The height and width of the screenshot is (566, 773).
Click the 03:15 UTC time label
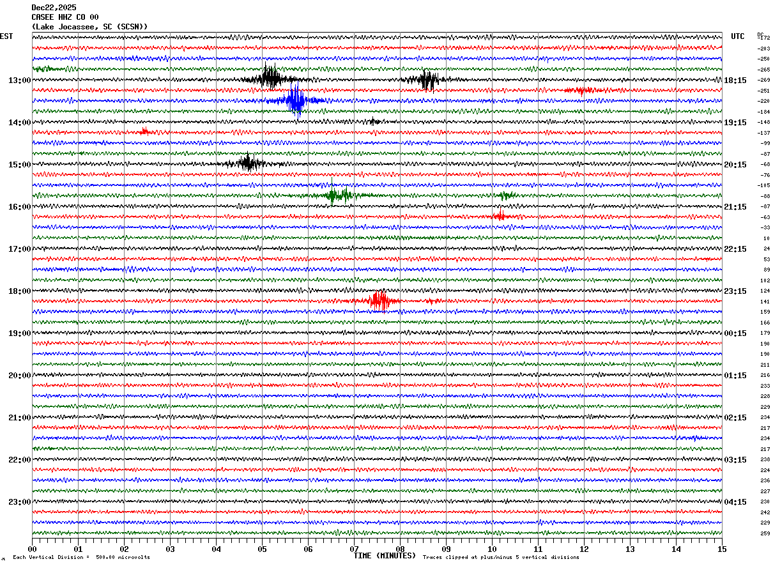735,460
